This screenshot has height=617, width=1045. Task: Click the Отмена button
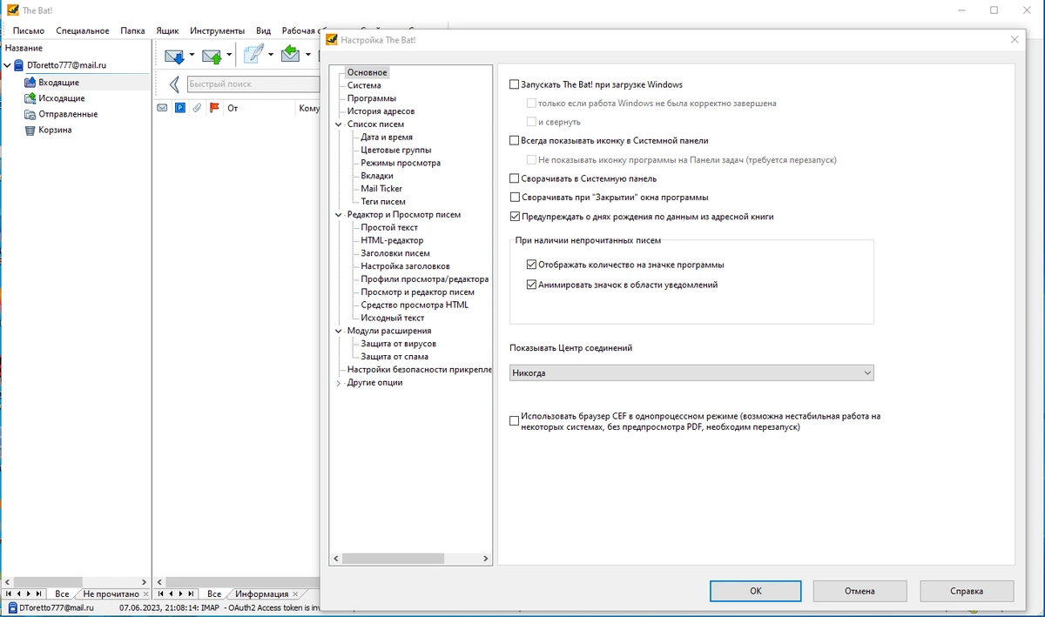click(860, 591)
